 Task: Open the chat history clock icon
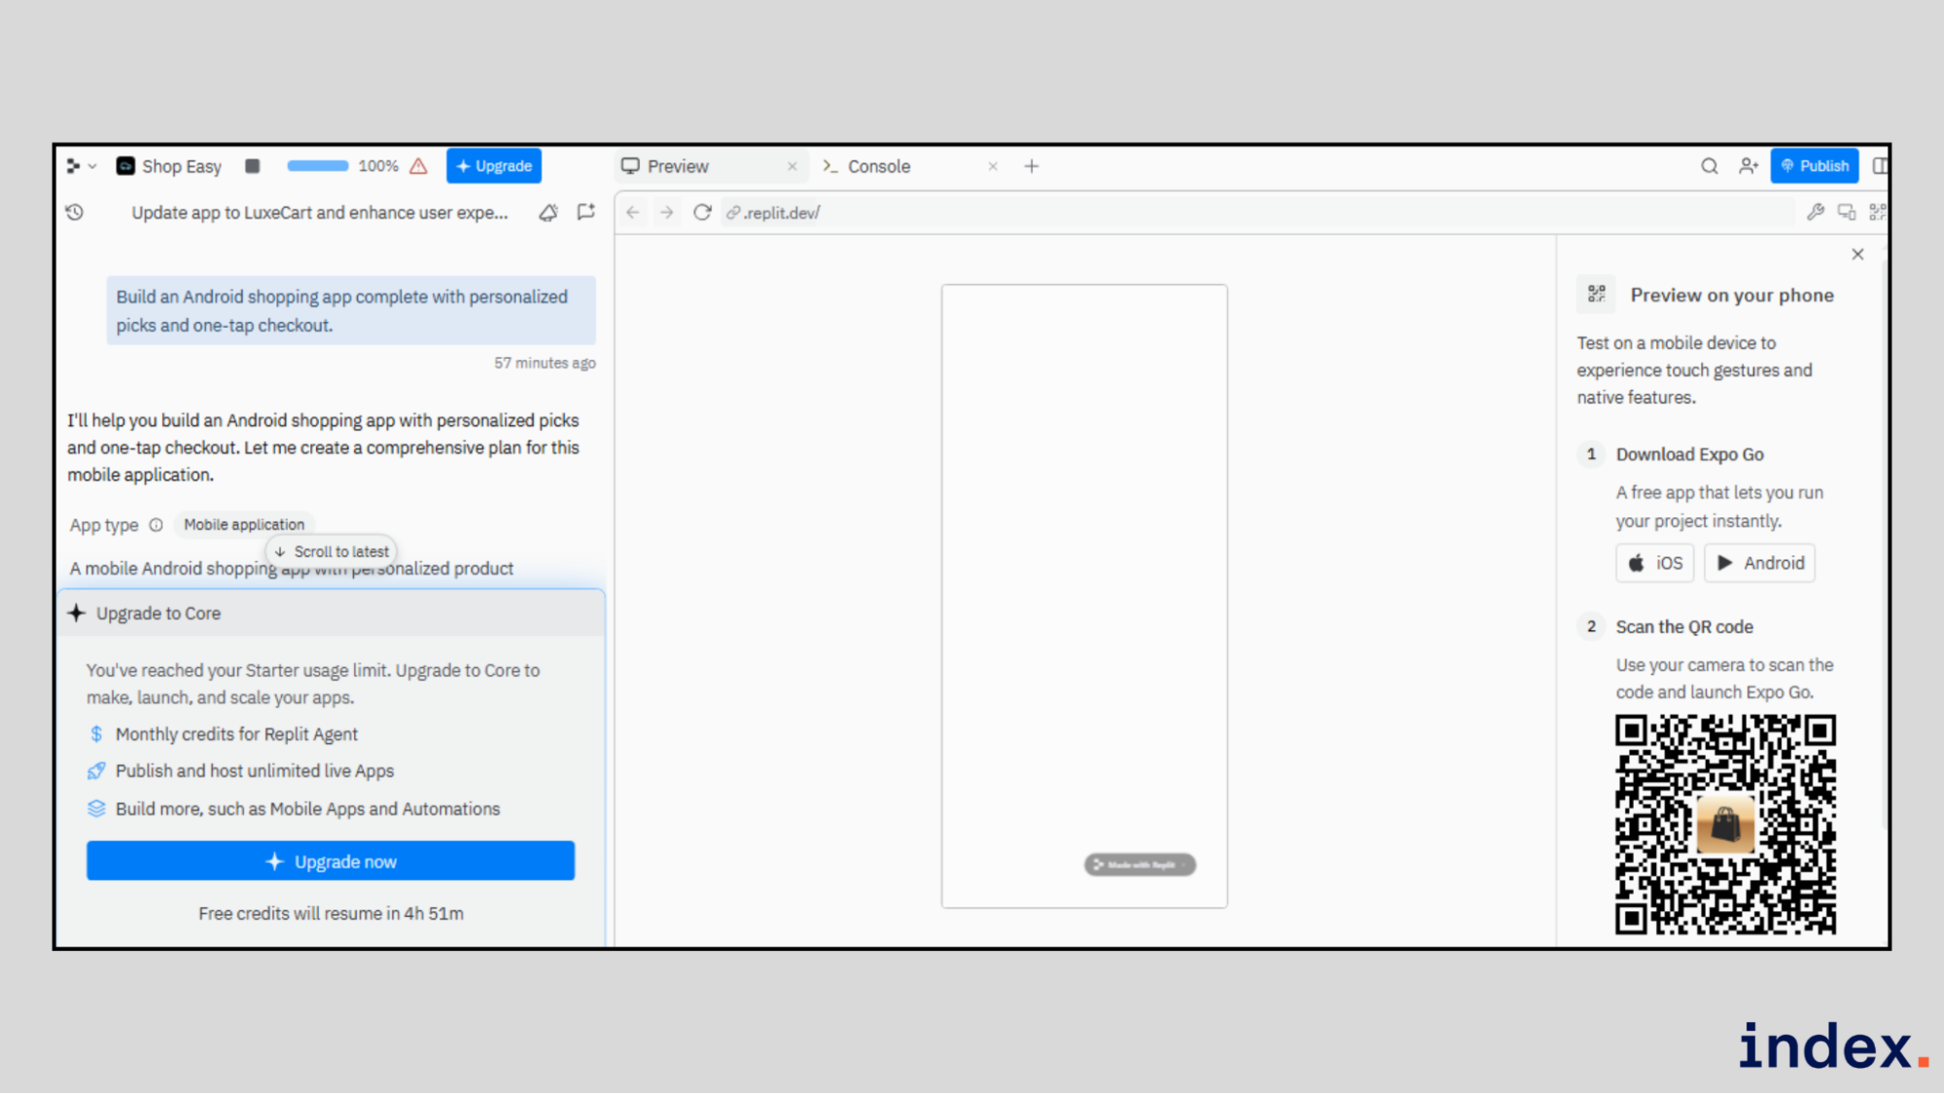pos(75,212)
